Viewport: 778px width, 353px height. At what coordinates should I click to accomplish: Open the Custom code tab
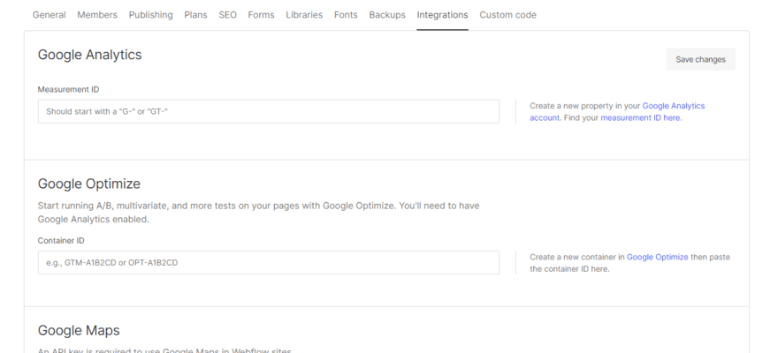click(507, 15)
